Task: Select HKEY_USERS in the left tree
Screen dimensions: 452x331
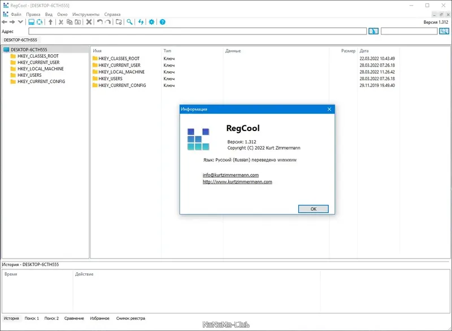Action: click(29, 75)
